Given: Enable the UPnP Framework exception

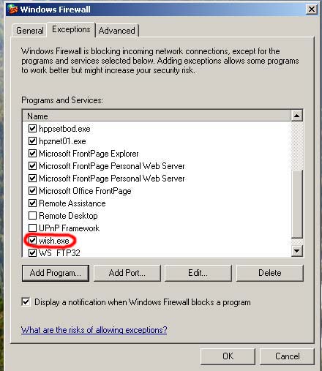Looking at the screenshot, I should [x=32, y=228].
